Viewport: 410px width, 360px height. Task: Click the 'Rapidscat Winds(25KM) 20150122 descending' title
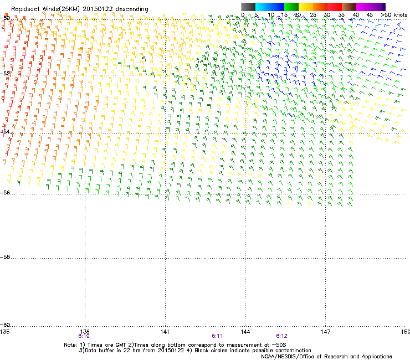(x=79, y=9)
